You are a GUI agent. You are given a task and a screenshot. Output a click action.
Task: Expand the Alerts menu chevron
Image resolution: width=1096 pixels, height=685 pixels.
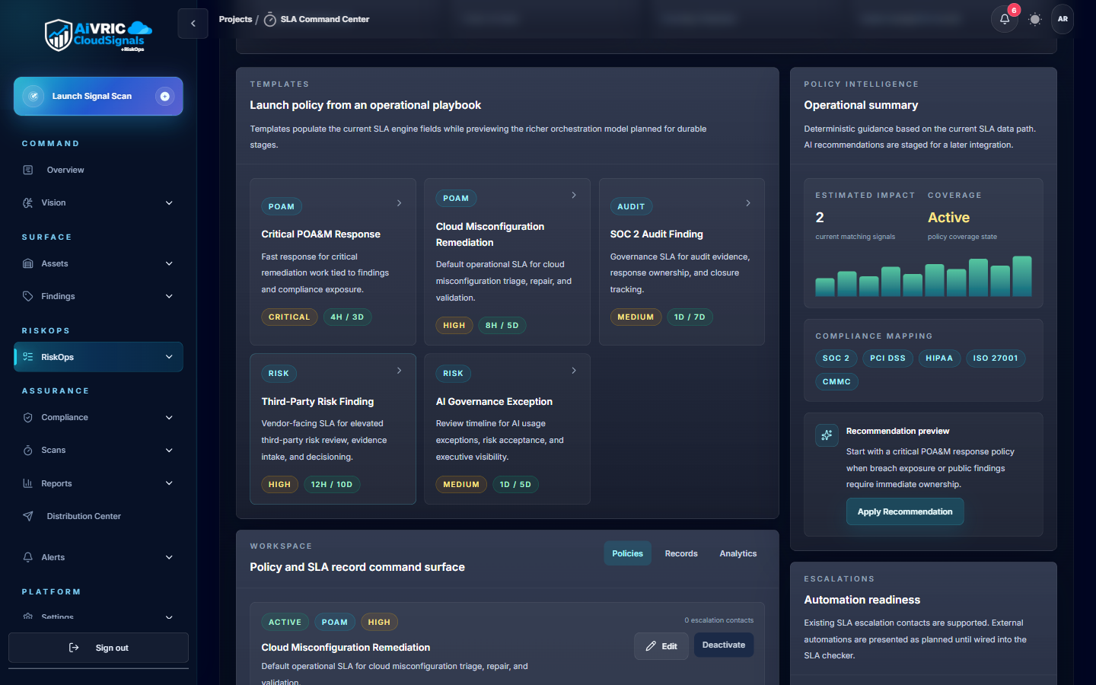pos(169,557)
